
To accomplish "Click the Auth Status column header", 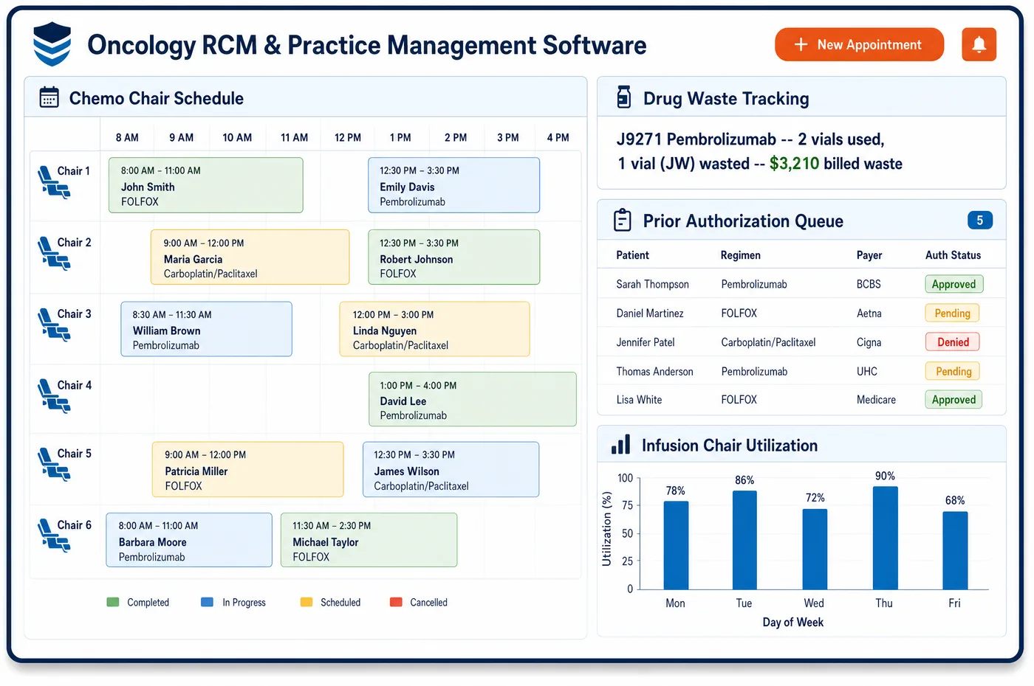I will click(953, 255).
